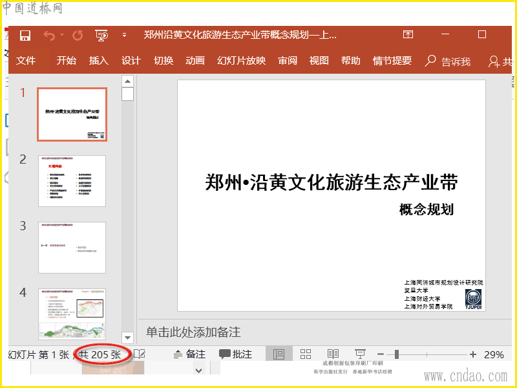Click the spell-check icon in status bar
The height and width of the screenshot is (388, 517).
(x=140, y=354)
